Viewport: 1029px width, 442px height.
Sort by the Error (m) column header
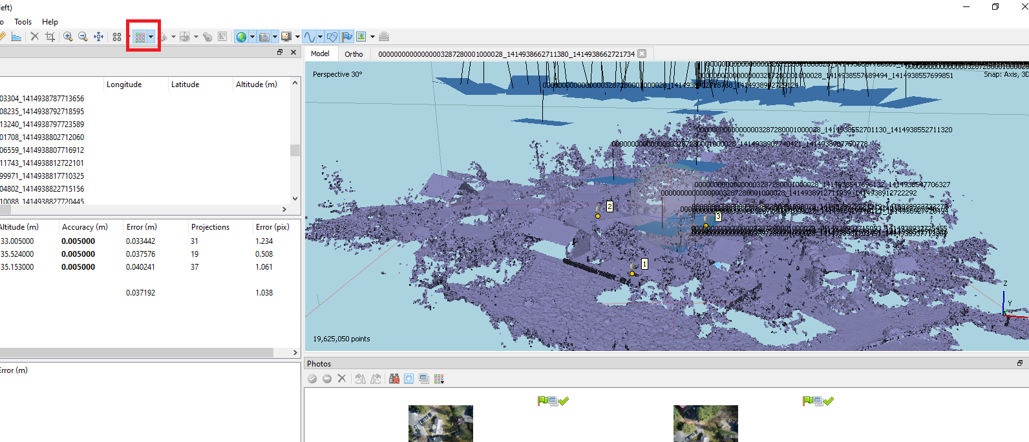(142, 226)
